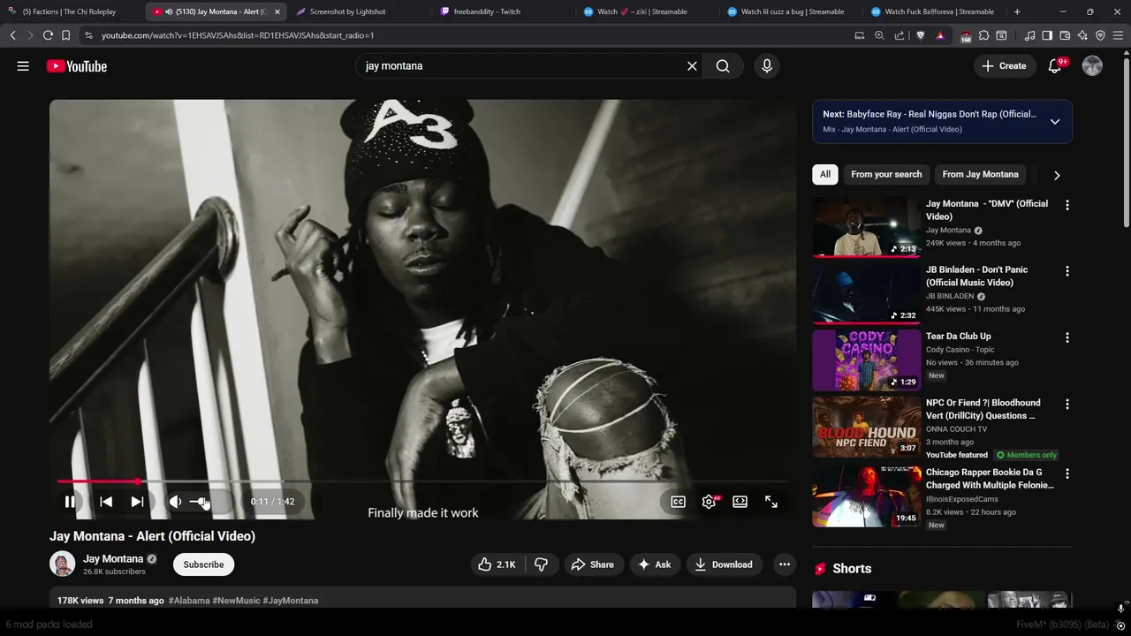This screenshot has width=1131, height=636.
Task: Switch to the Watch lil cuzz a bug tab
Action: (x=793, y=11)
